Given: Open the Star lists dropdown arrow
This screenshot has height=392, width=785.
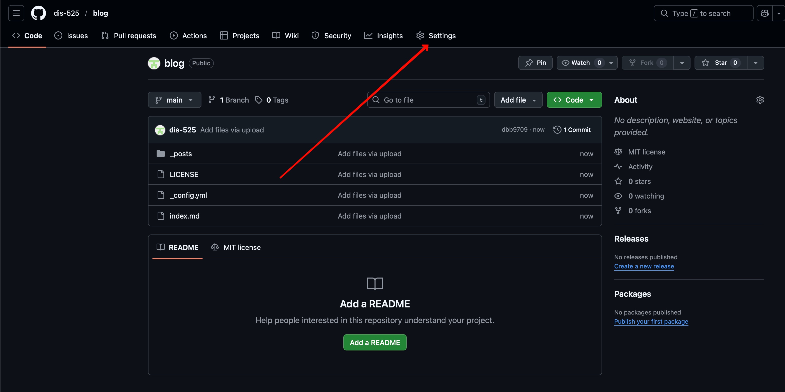Looking at the screenshot, I should coord(755,63).
